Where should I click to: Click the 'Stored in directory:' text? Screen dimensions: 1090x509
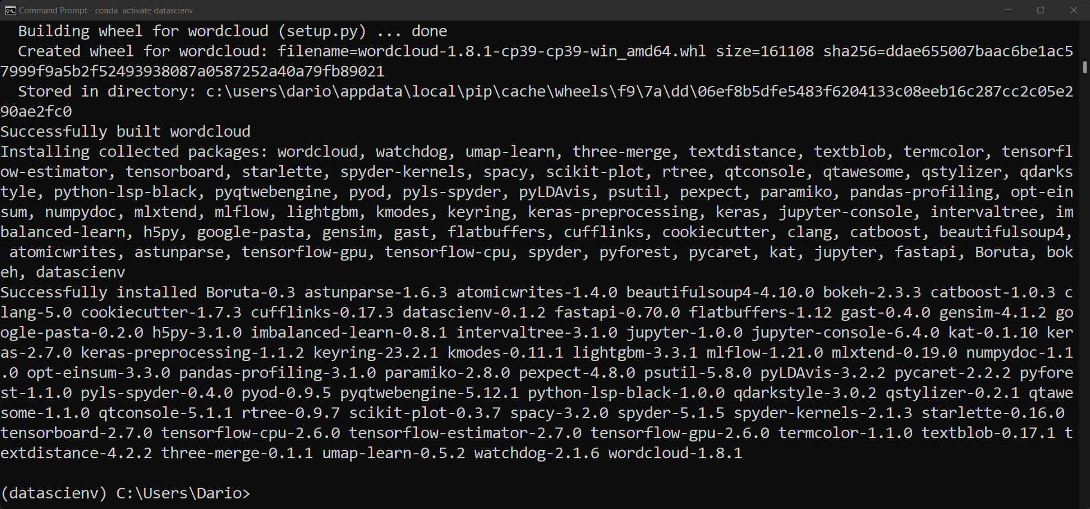pos(107,92)
